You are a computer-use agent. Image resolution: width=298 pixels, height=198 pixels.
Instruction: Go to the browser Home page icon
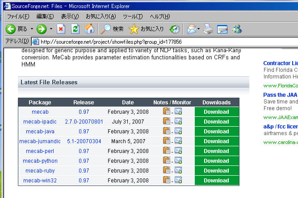coord(89,29)
